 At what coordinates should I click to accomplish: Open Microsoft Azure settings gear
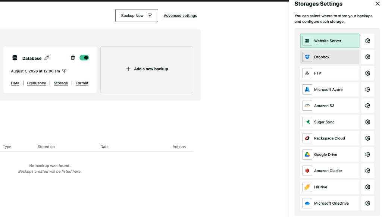pyautogui.click(x=367, y=89)
